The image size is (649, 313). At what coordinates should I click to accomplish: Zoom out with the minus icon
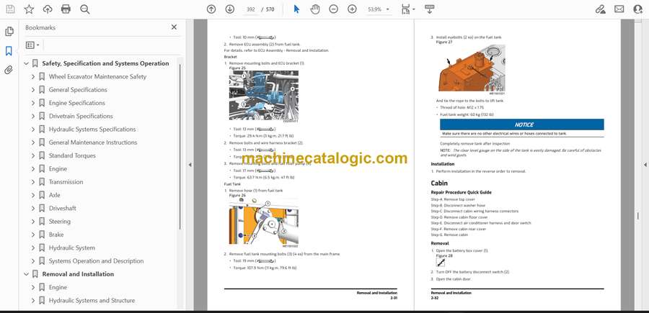(334, 9)
